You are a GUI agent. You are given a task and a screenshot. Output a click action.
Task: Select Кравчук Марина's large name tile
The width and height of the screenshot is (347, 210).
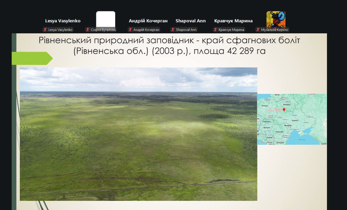tap(233, 21)
